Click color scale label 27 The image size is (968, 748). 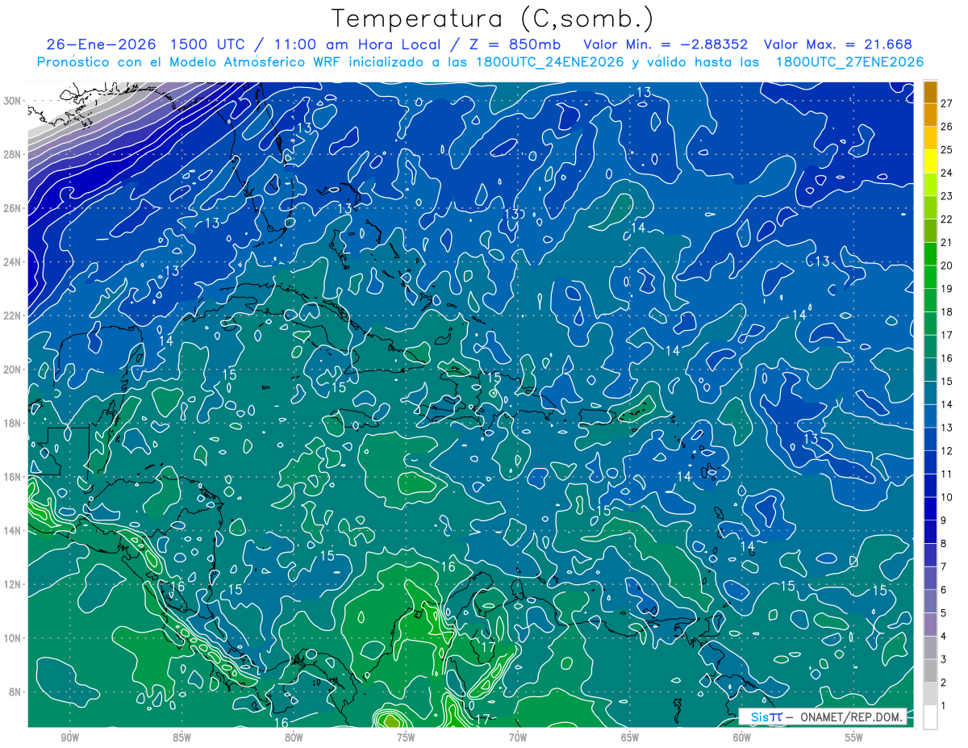[947, 102]
